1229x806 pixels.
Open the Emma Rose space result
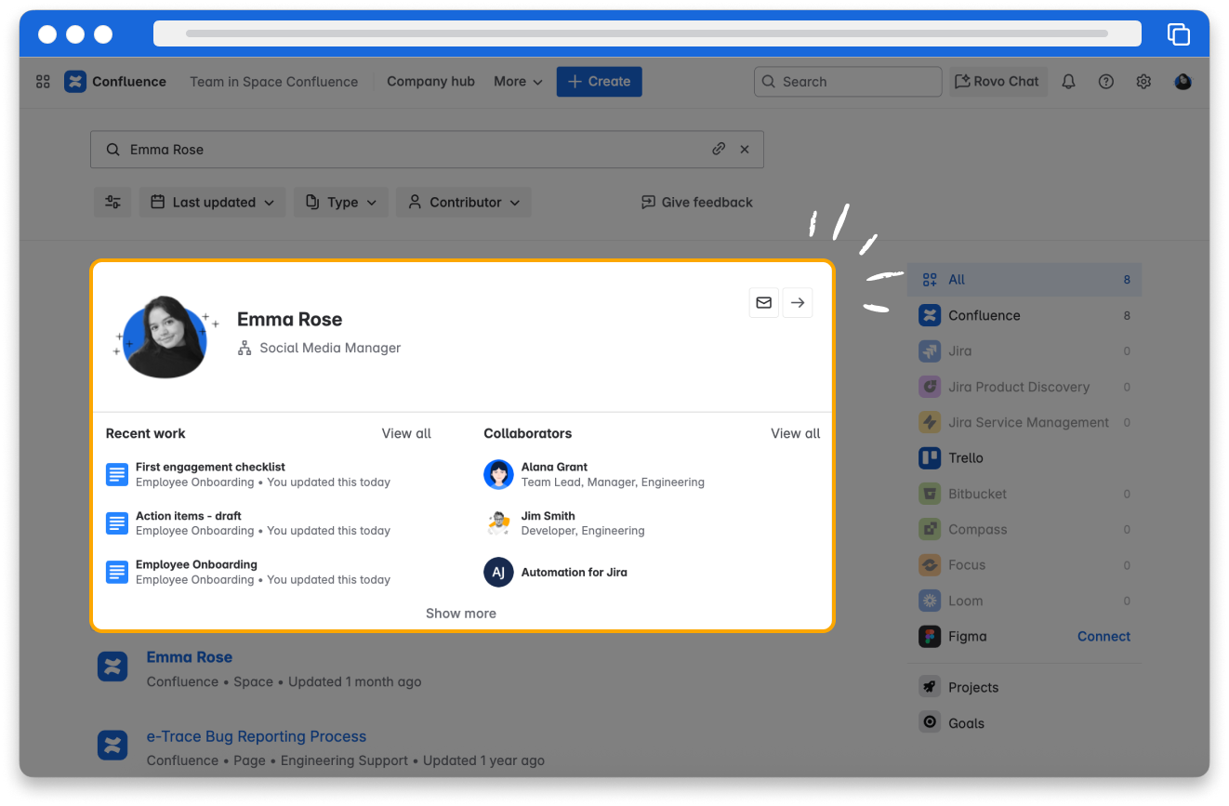(x=190, y=657)
